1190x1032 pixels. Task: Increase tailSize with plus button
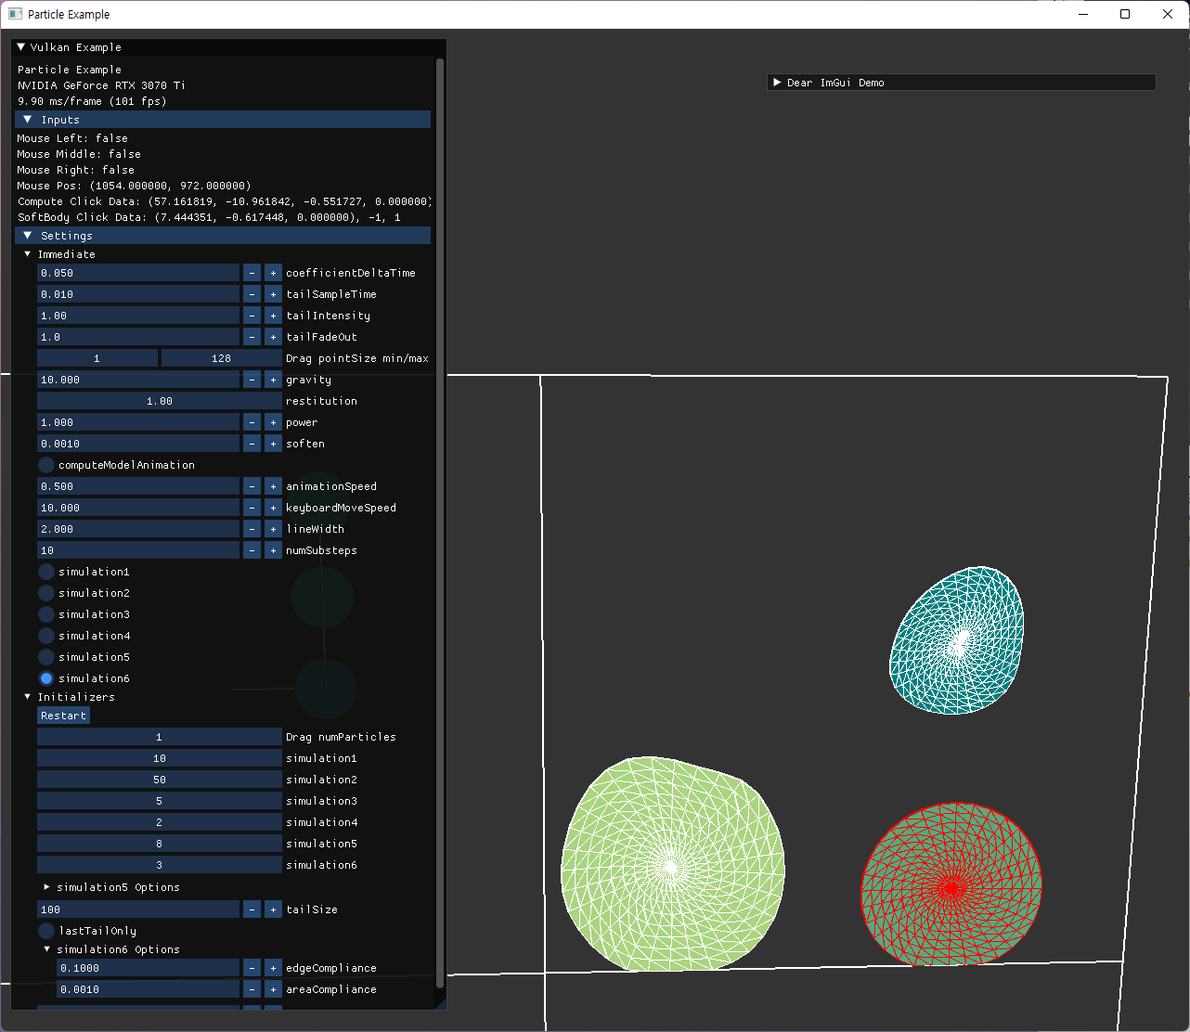273,909
